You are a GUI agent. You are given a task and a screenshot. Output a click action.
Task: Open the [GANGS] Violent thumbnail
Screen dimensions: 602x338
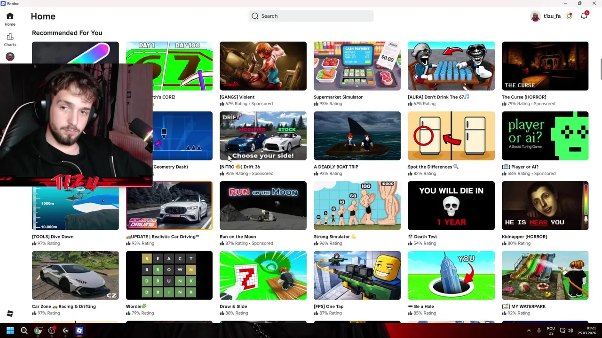coord(263,66)
